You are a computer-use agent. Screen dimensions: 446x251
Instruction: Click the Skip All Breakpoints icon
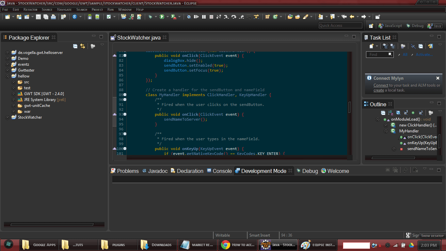coord(189,17)
